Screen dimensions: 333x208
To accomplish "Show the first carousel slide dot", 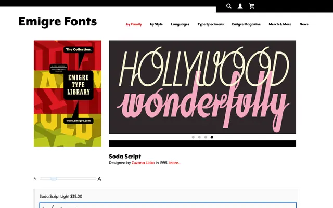I will (x=193, y=137).
